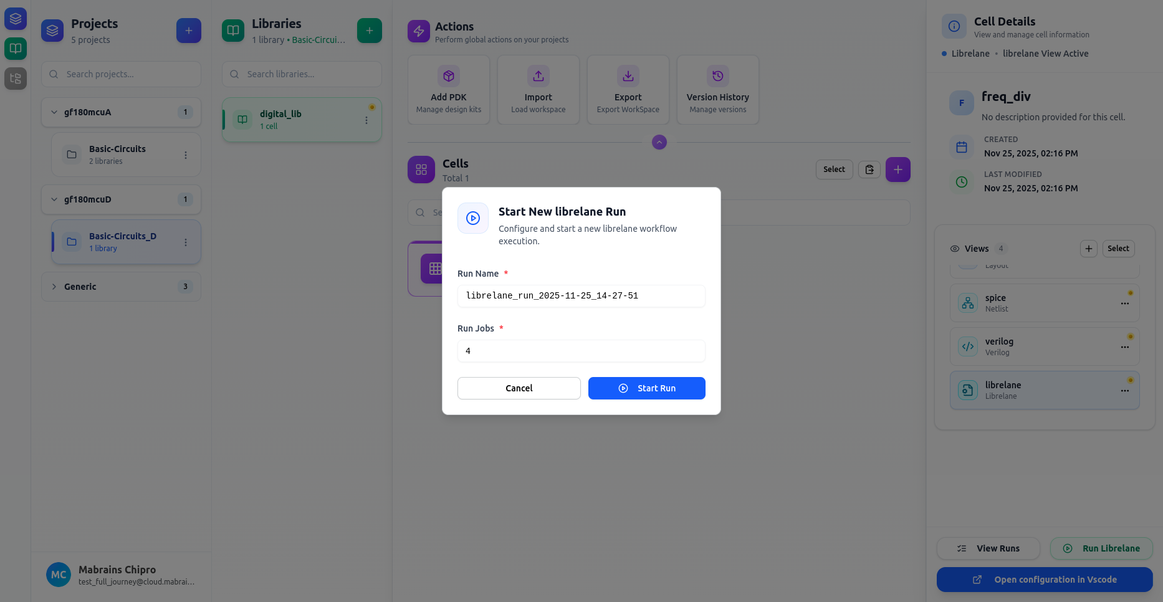
Task: Add a new library with green plus
Action: pos(369,31)
